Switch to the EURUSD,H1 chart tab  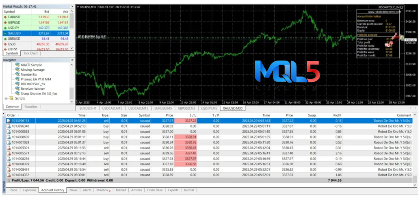click(x=88, y=108)
